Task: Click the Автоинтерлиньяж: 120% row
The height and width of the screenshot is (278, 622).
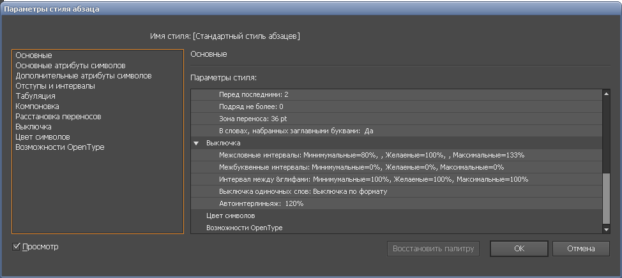Action: [x=261, y=203]
